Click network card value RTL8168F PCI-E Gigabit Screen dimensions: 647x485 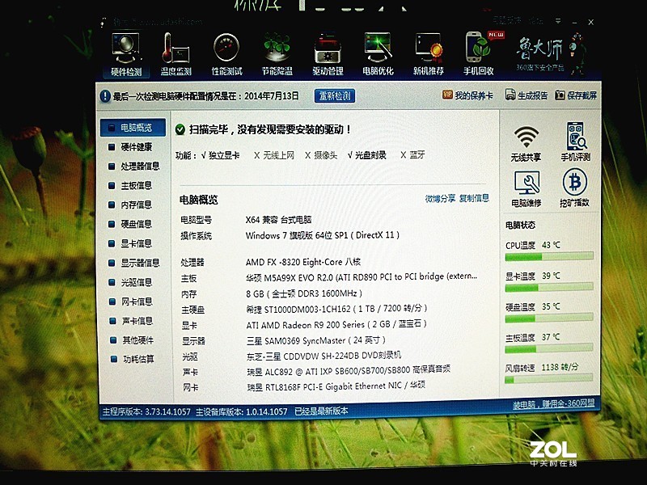click(x=336, y=386)
